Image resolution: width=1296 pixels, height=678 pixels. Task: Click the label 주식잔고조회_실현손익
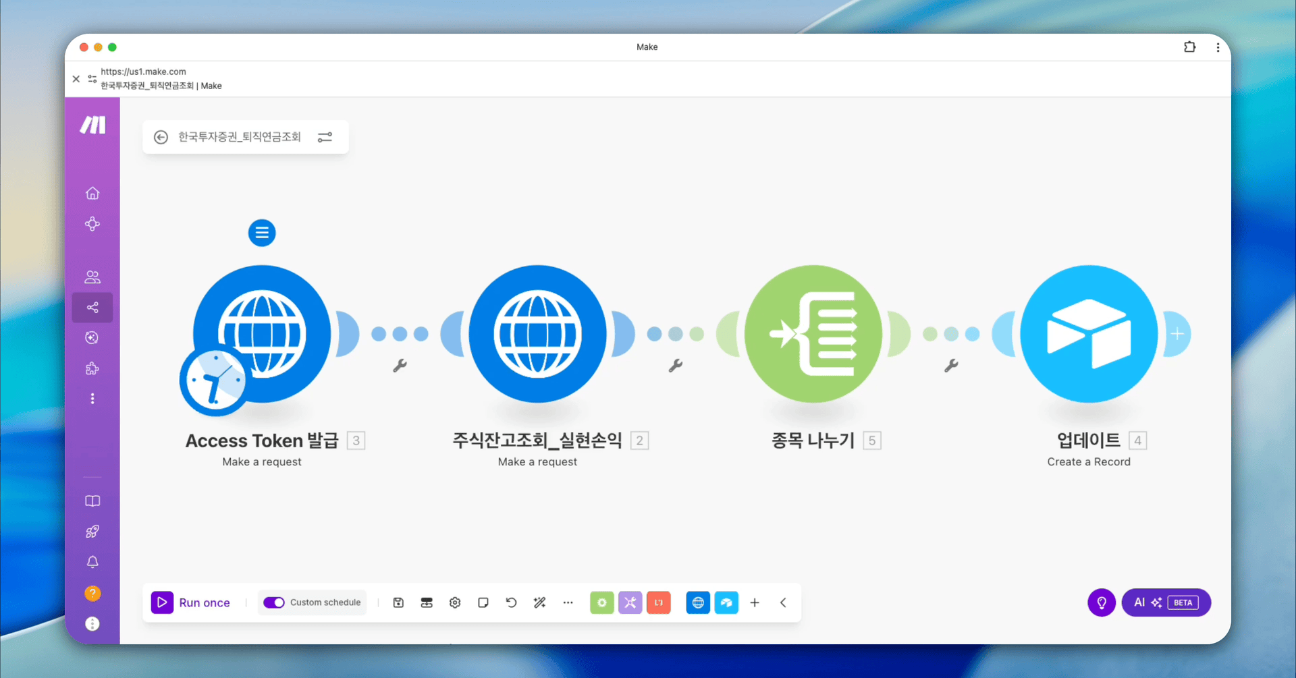(x=537, y=441)
